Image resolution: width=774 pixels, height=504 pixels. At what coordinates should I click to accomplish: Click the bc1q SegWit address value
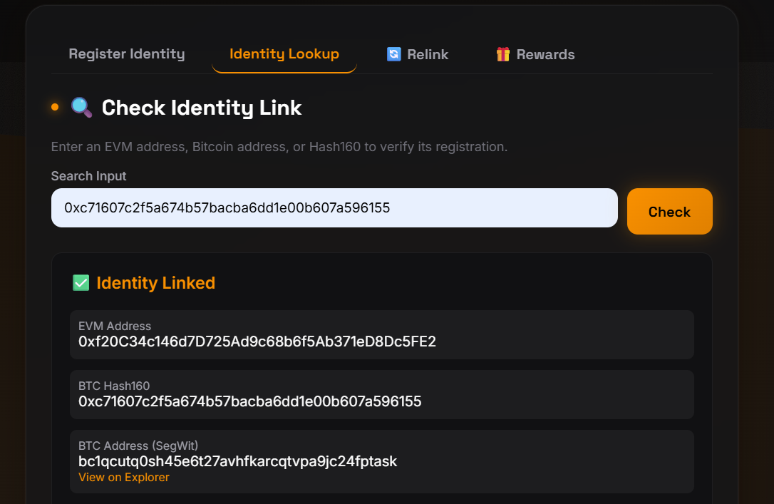[x=237, y=461]
